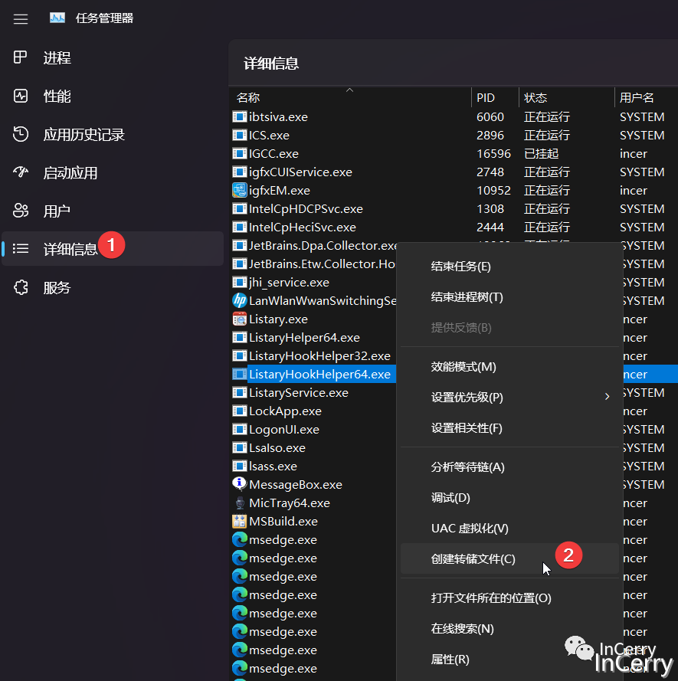
Task: Go to the 服务 navigation tab
Action: click(x=113, y=287)
